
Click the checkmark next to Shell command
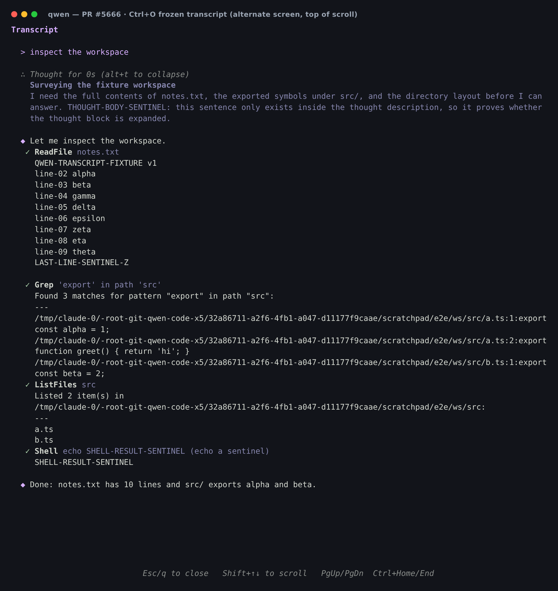tap(27, 451)
